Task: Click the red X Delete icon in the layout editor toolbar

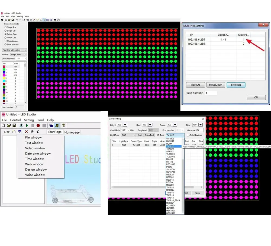Action: (x=34, y=20)
